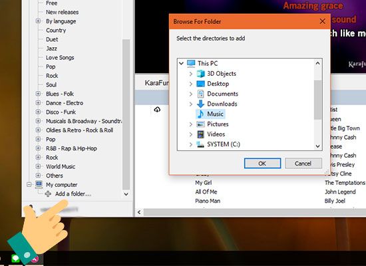
Task: Click artist John Legend in list
Action: click(340, 192)
